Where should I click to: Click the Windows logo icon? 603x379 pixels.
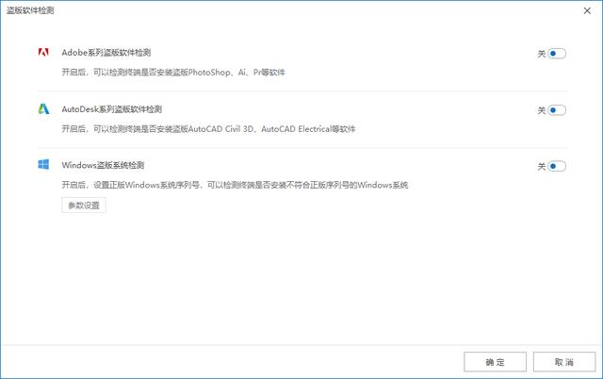pyautogui.click(x=43, y=165)
